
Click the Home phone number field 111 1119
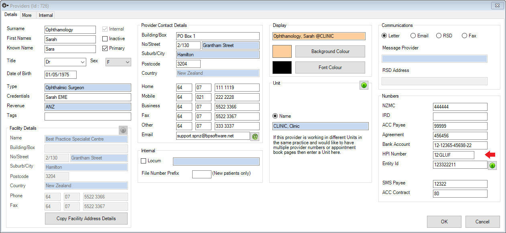point(237,88)
